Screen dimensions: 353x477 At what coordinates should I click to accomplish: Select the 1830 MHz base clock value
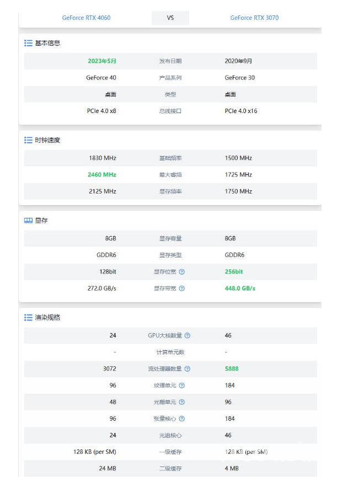tap(103, 158)
